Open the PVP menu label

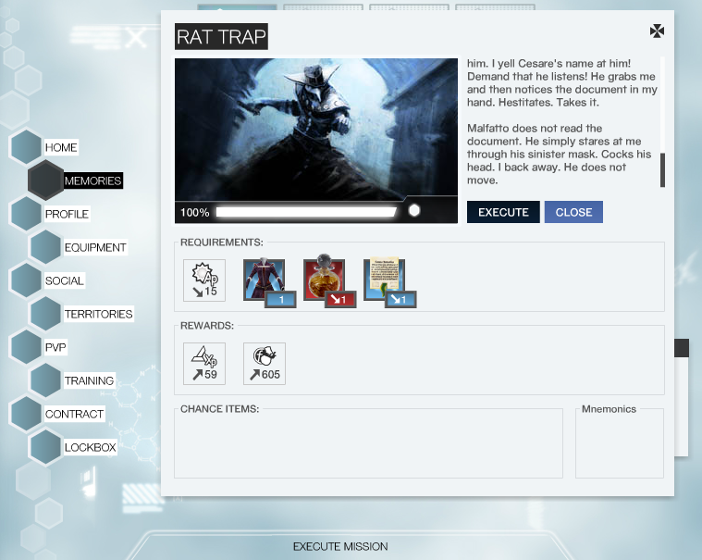[x=55, y=348]
